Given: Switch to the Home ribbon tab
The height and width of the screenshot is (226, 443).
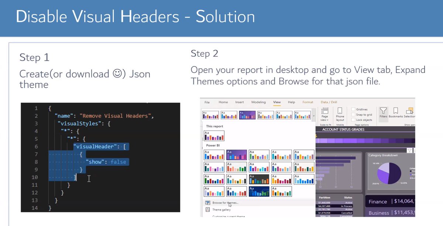Looking at the screenshot, I should pyautogui.click(x=223, y=102).
